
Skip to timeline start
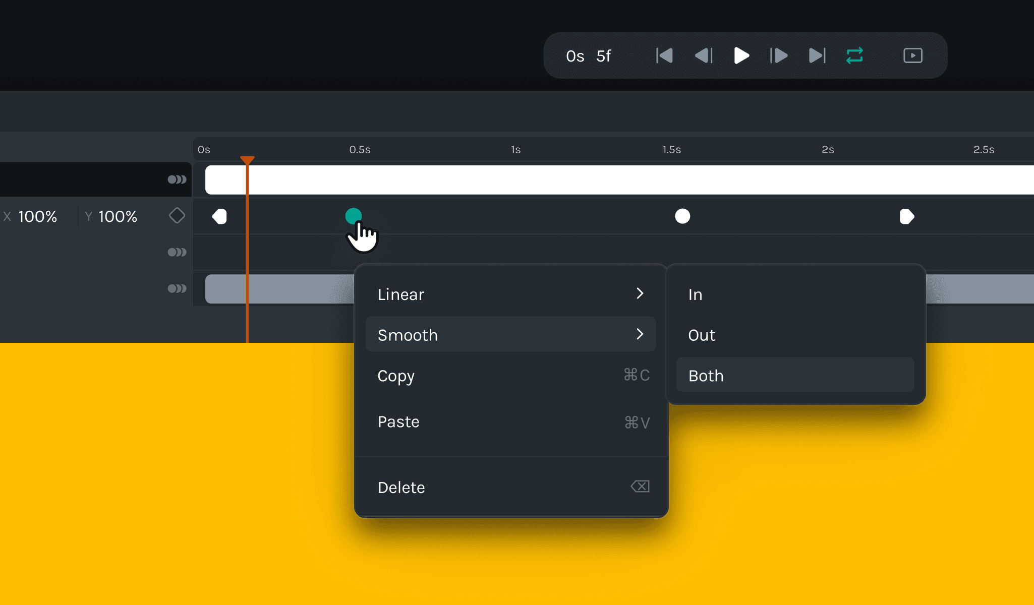pos(664,55)
